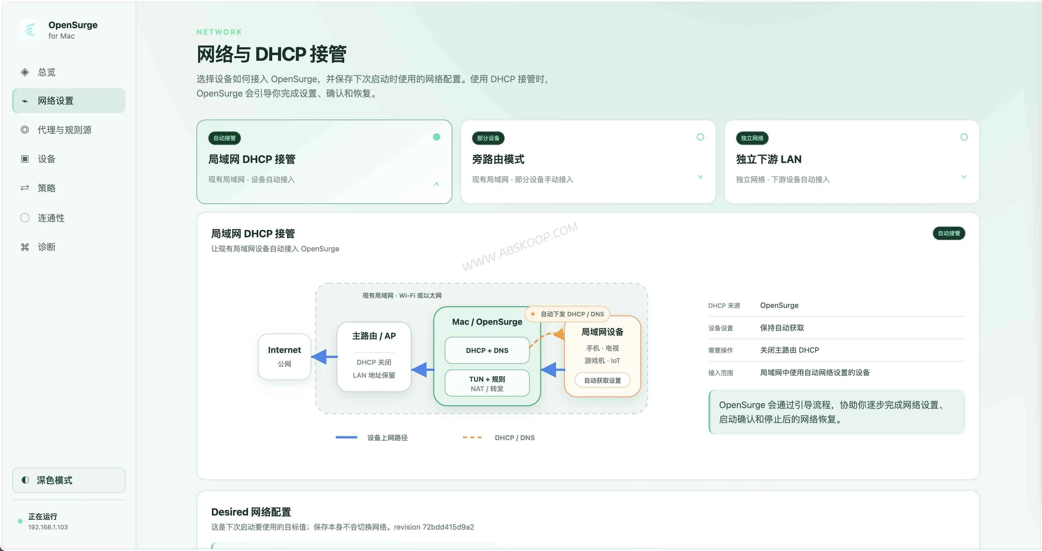Collapse the 局域网 DHCP 接管 card chevron

(437, 184)
